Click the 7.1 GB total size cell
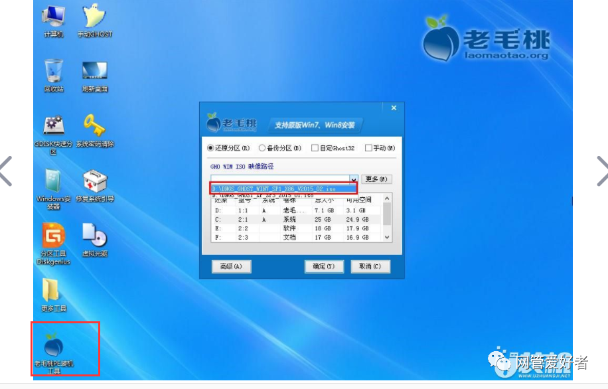608x389 pixels. (x=324, y=210)
